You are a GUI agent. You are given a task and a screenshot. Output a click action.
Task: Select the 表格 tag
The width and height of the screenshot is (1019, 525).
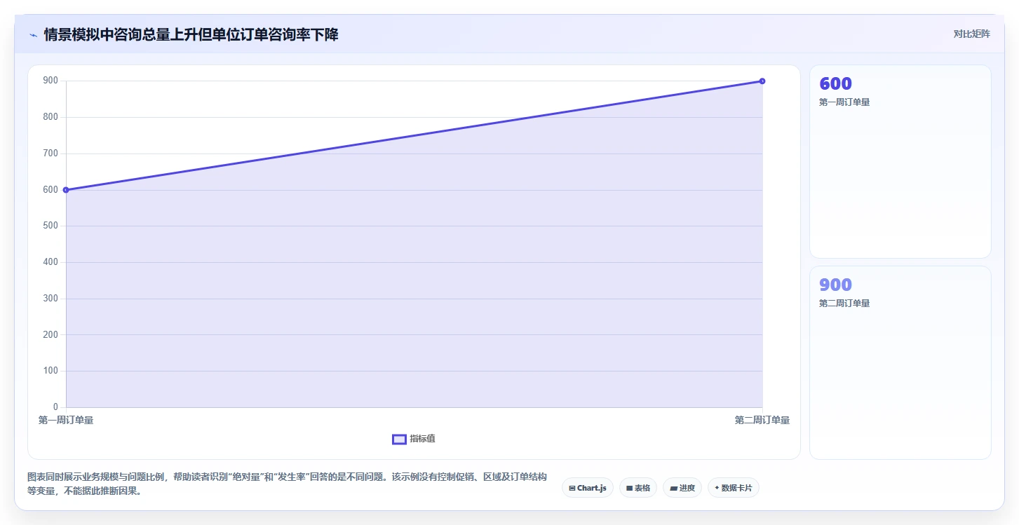[x=638, y=488]
